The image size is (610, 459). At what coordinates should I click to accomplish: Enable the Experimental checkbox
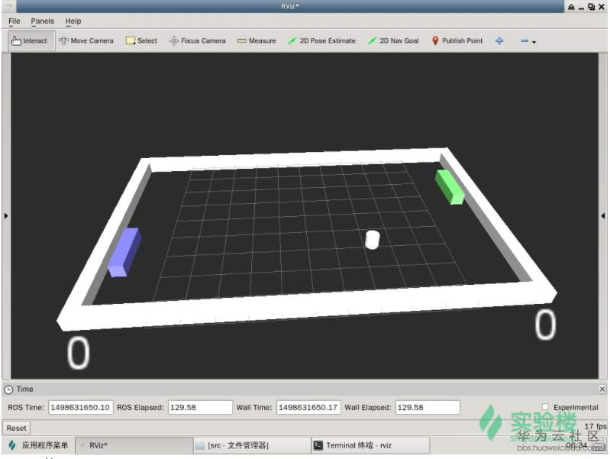click(545, 407)
